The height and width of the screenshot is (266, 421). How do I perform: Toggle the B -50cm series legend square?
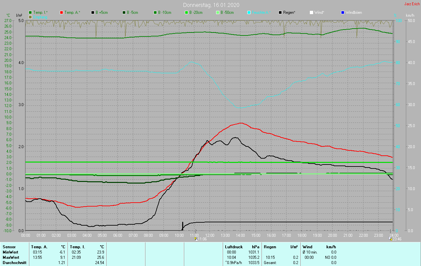click(217, 12)
